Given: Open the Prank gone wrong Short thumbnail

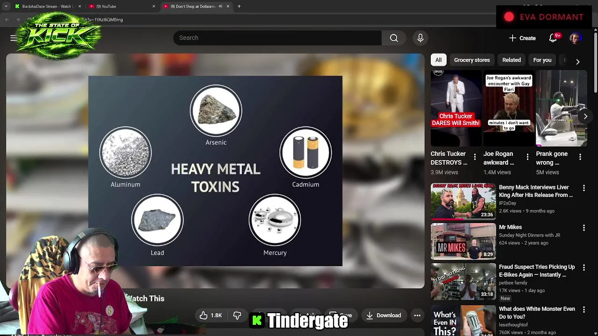Looking at the screenshot, I should tap(562, 108).
